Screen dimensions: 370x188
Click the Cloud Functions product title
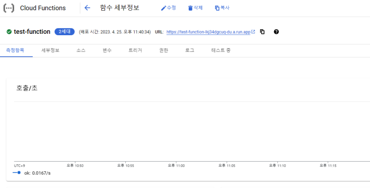click(43, 8)
